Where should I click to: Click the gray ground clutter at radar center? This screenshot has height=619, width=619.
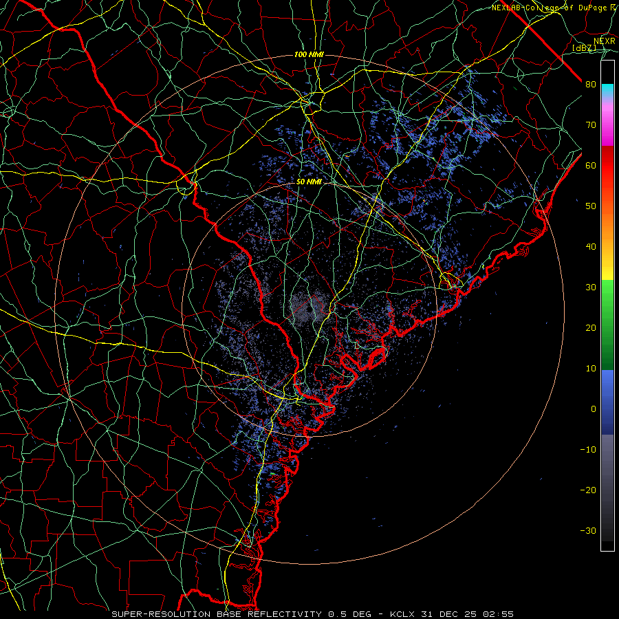(308, 306)
